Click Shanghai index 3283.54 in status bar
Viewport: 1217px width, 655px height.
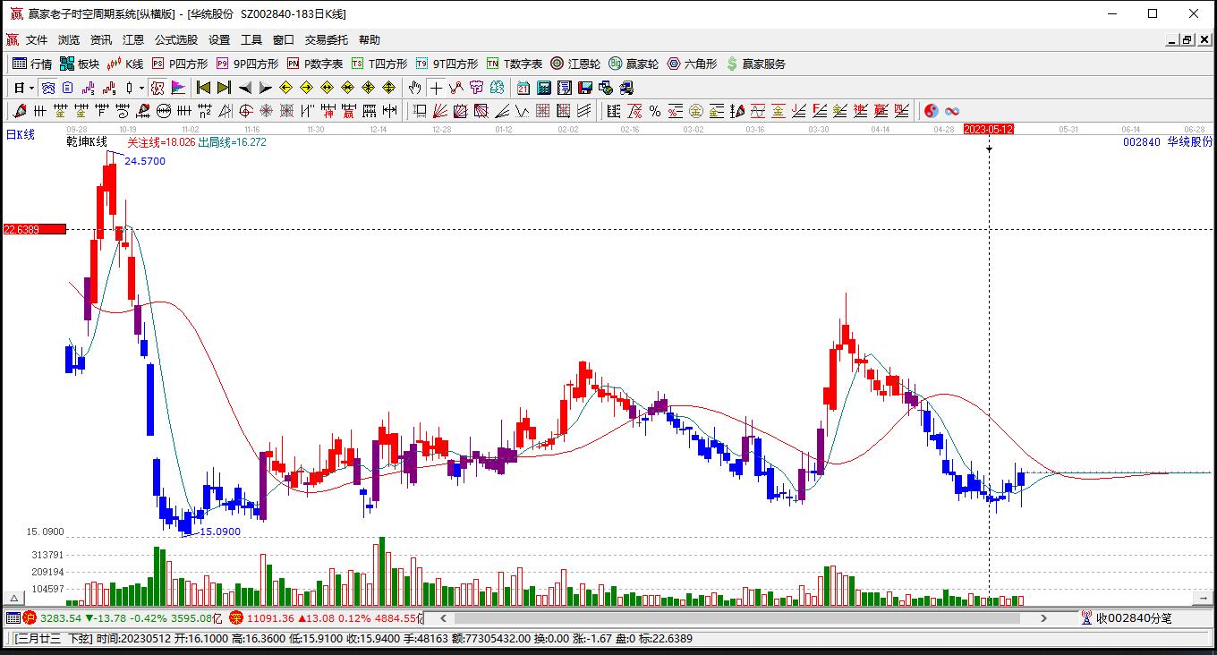[61, 617]
